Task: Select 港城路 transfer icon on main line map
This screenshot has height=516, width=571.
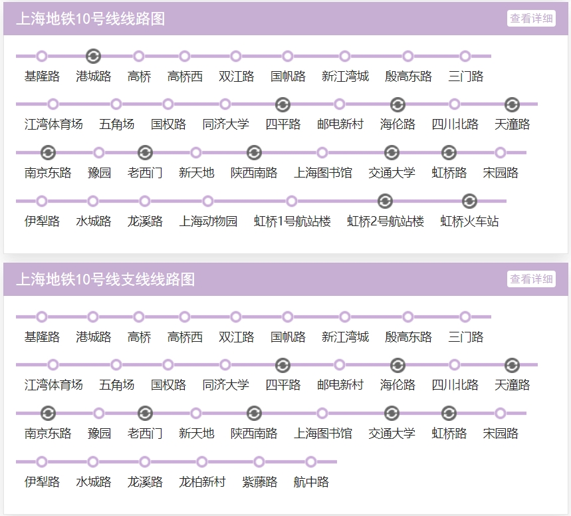Action: coord(93,56)
